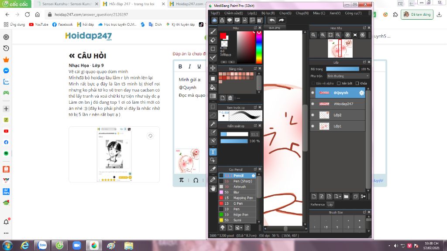Image resolution: width=447 pixels, height=251 pixels.
Task: Select the Text tool
Action: 213,152
